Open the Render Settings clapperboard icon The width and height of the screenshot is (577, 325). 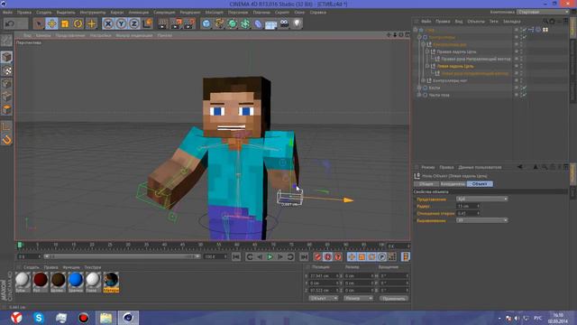click(x=189, y=24)
